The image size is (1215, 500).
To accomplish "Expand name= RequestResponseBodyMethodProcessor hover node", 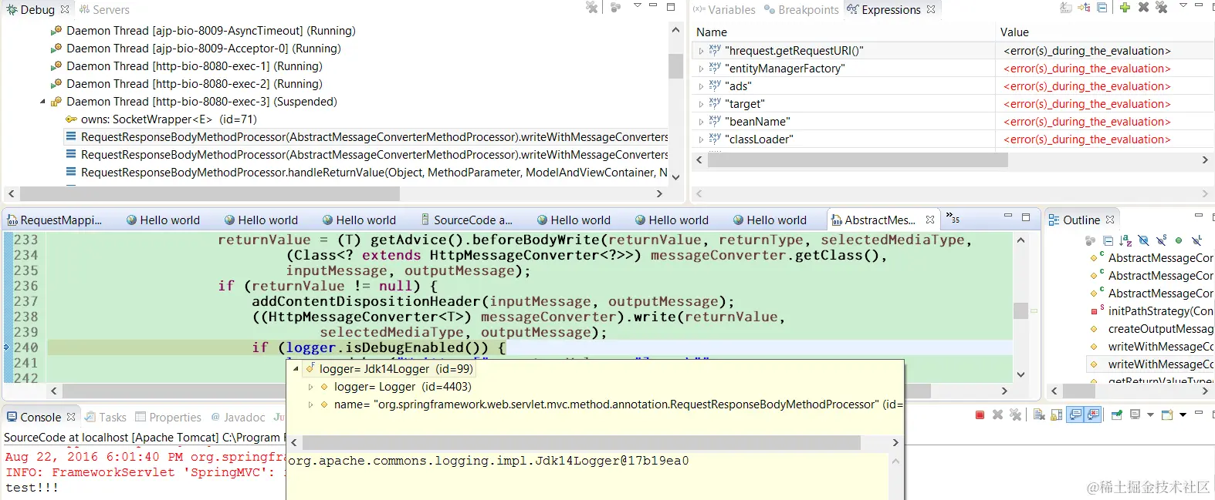I will pyautogui.click(x=310, y=404).
